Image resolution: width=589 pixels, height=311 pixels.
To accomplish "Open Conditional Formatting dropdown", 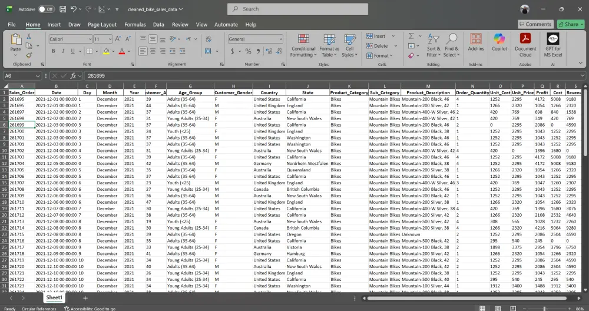I will [x=303, y=45].
